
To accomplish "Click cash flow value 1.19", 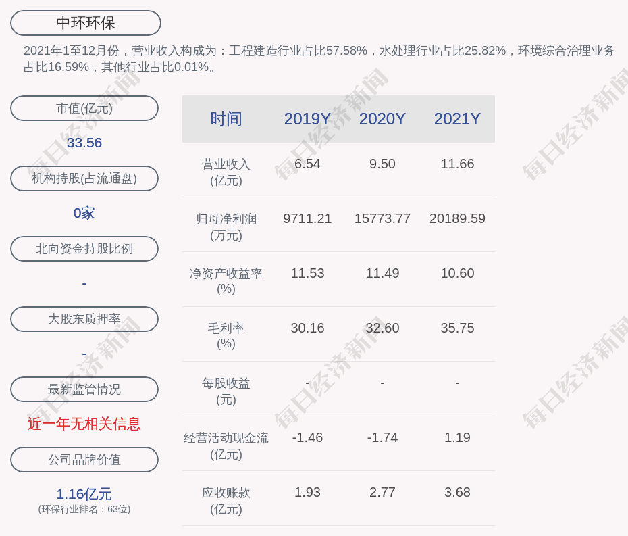I will click(x=457, y=437).
